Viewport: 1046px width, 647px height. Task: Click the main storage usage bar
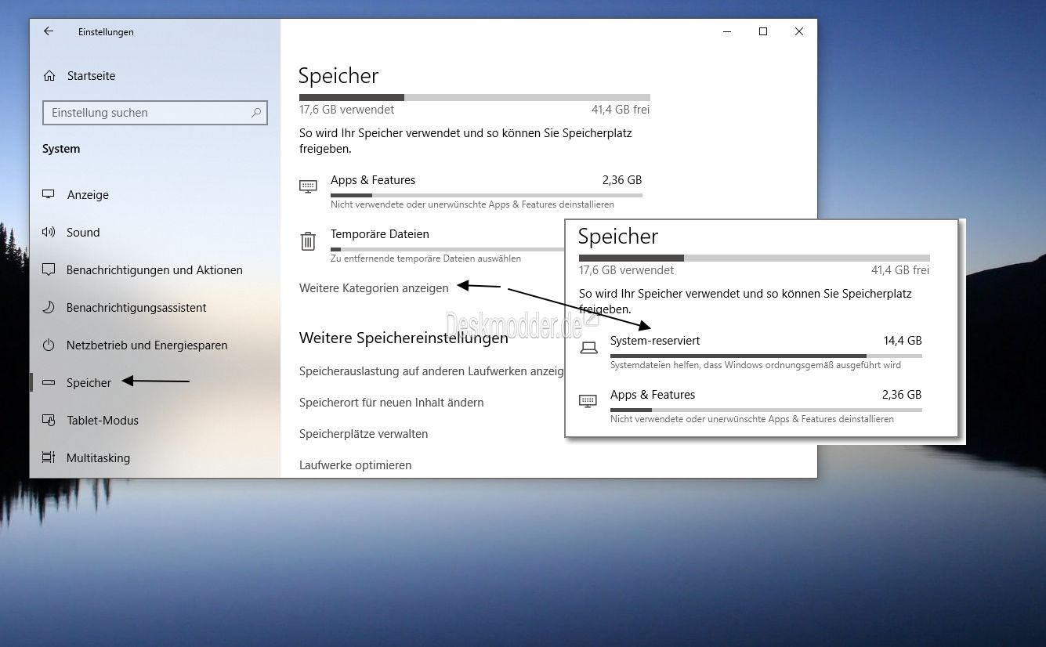(474, 97)
